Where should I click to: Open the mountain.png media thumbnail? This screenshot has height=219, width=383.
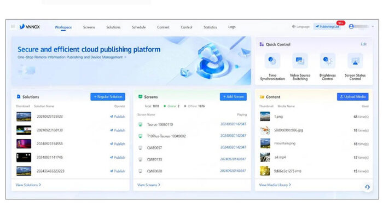pos(265,143)
